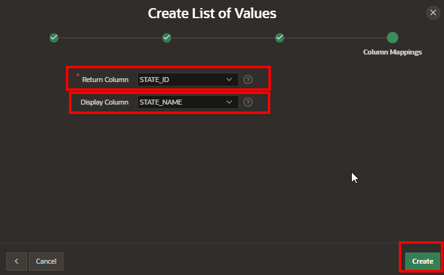Go to the second completed wizard step

coord(167,38)
